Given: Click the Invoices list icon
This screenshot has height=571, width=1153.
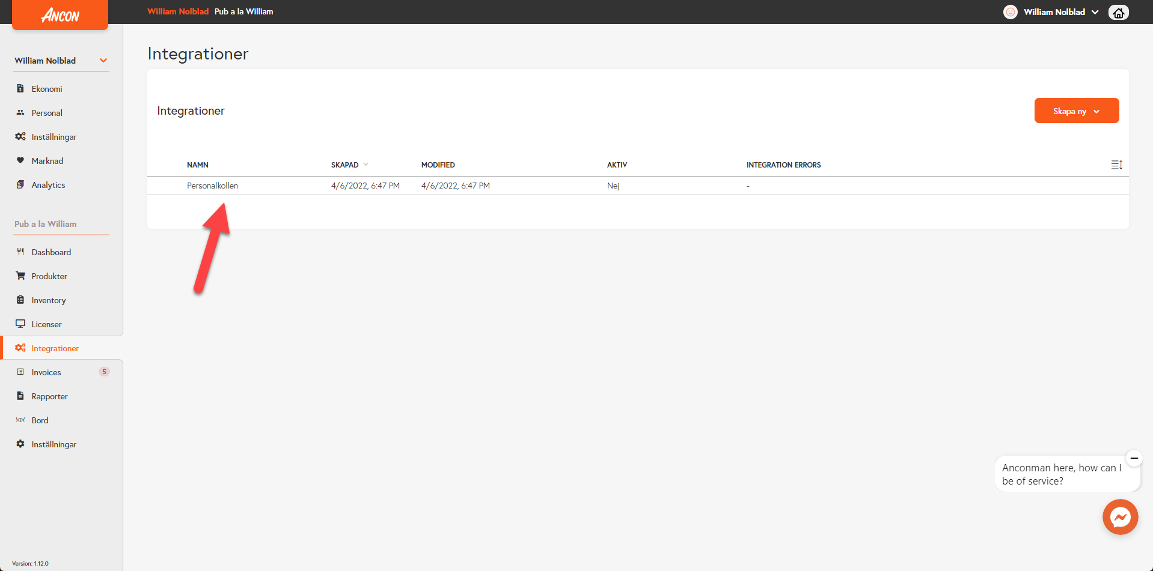Looking at the screenshot, I should point(20,372).
